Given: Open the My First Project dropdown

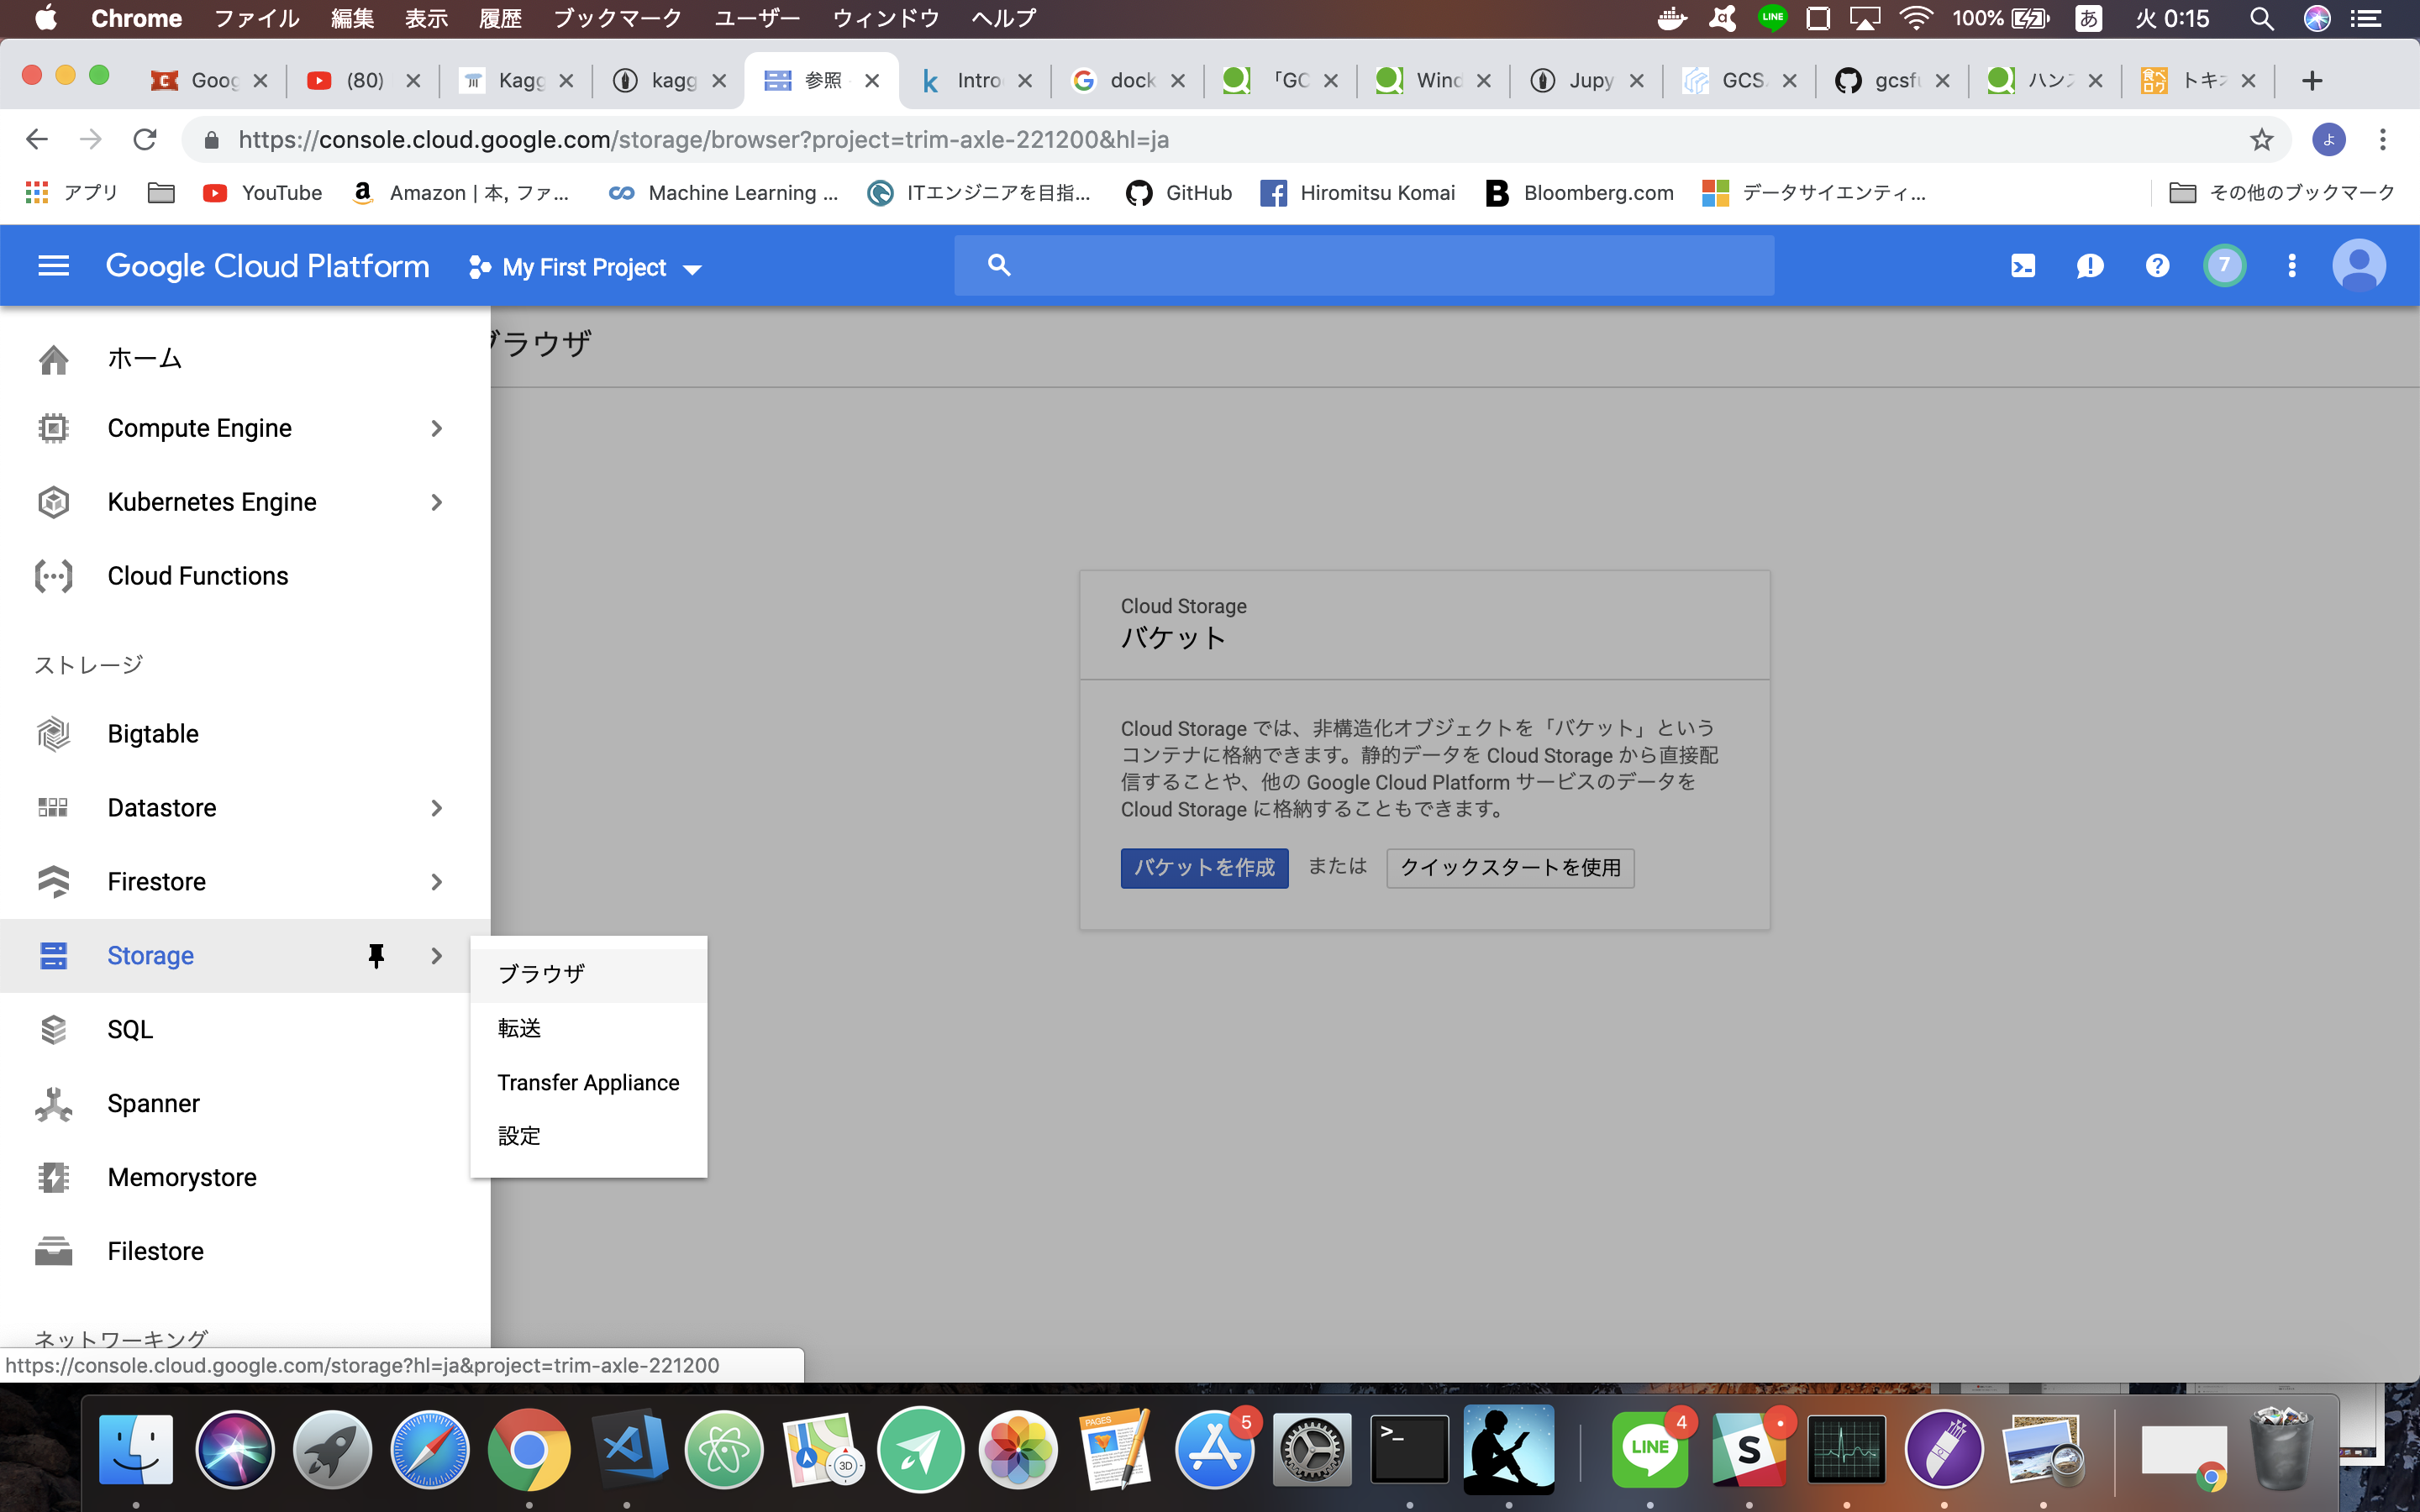Looking at the screenshot, I should click(585, 267).
